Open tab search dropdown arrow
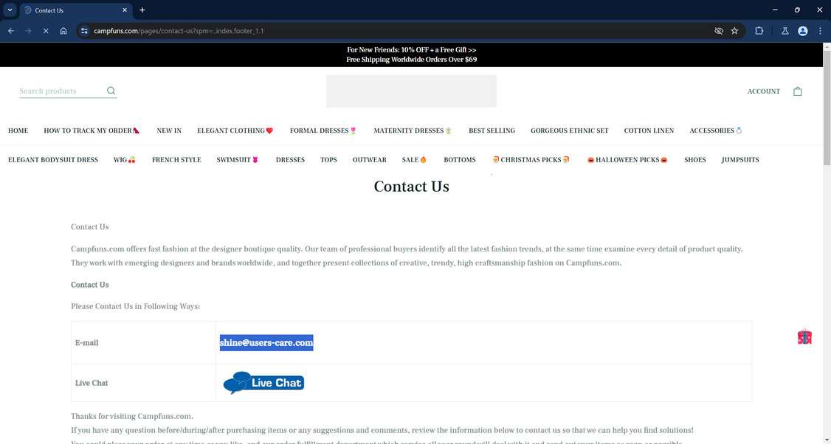This screenshot has height=444, width=831. [10, 10]
